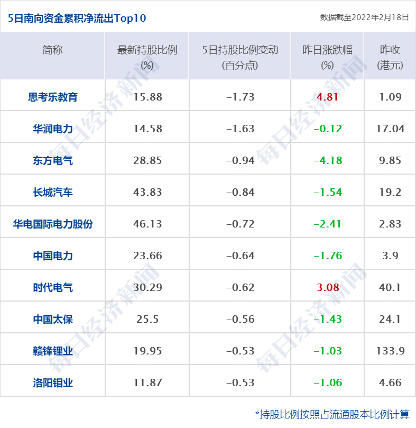
Task: Click the change value -0.72
Action: tap(240, 224)
